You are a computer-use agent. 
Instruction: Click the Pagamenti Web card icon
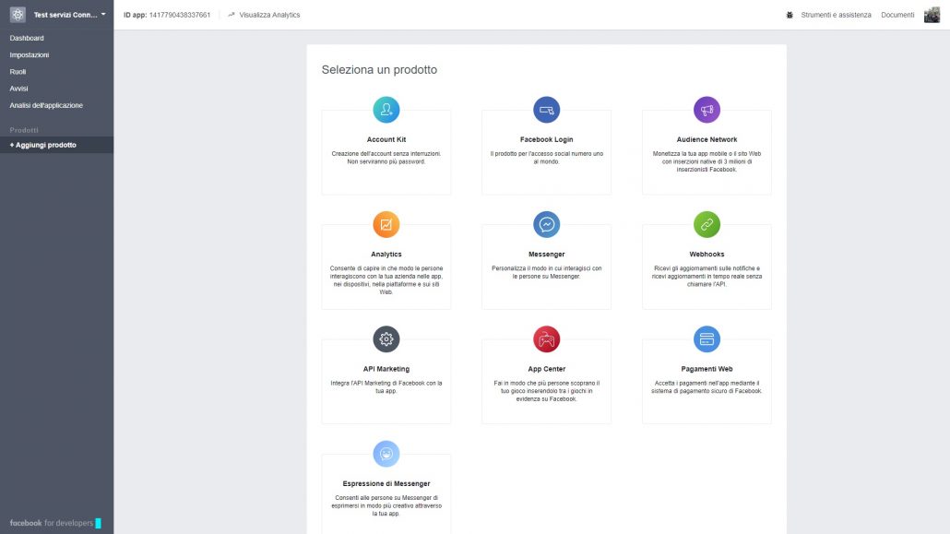(707, 338)
